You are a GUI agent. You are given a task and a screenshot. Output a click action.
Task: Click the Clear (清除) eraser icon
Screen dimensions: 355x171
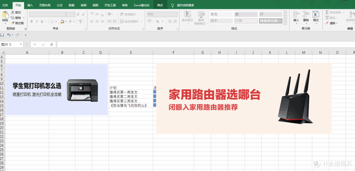coord(327,23)
